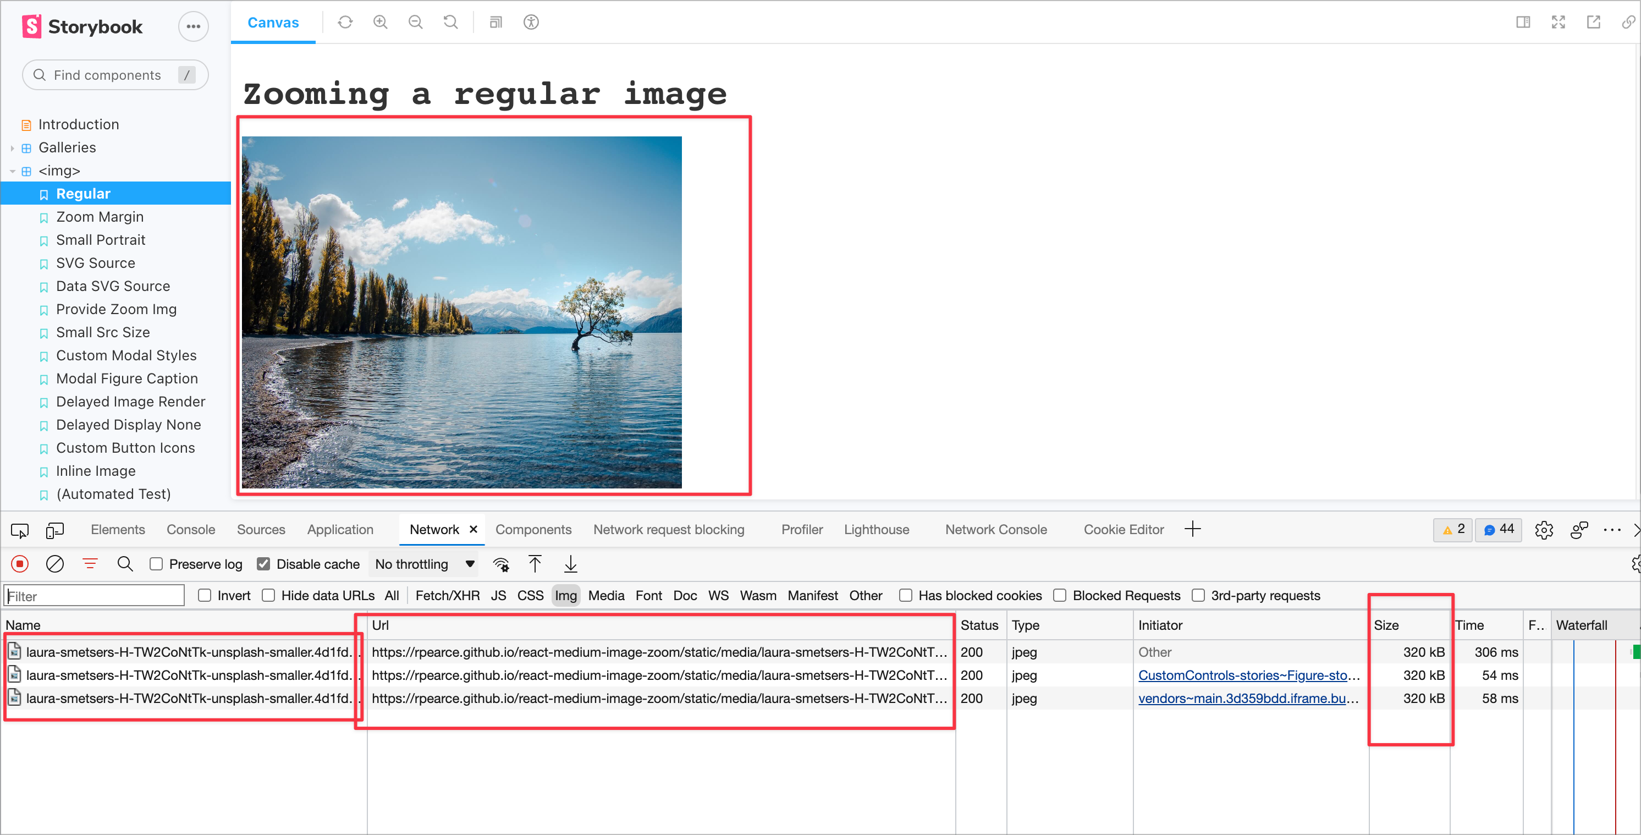Switch to the Console tab in DevTools

click(190, 529)
